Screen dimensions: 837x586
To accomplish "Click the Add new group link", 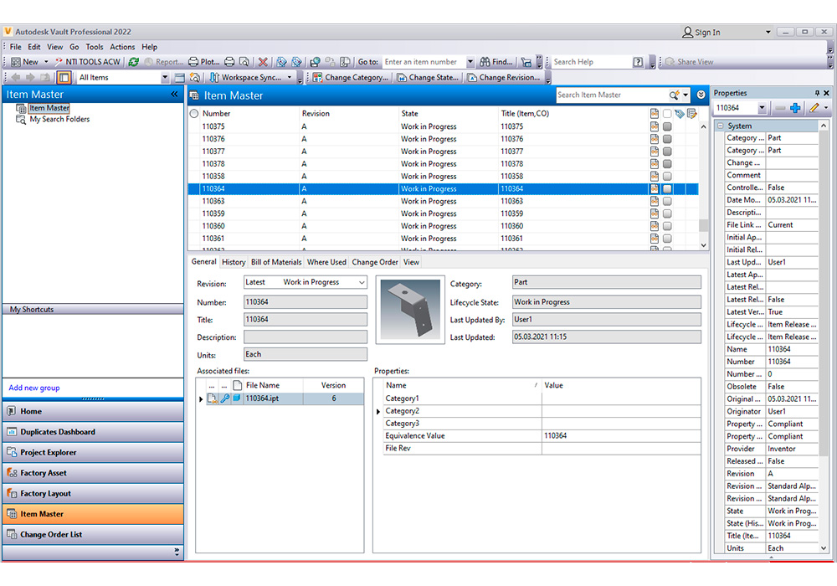I will click(x=34, y=388).
